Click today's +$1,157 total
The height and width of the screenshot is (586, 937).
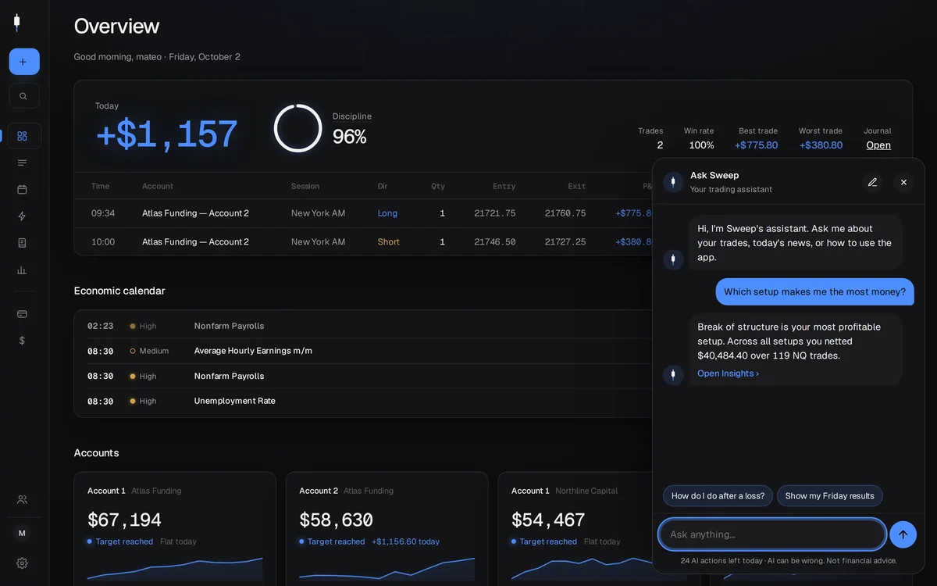166,135
